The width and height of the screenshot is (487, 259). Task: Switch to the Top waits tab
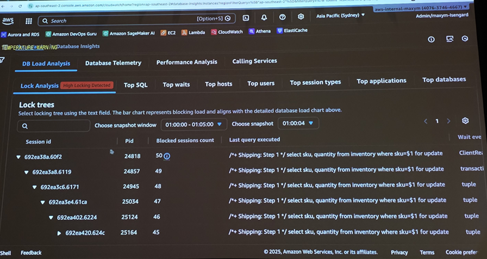pyautogui.click(x=176, y=85)
